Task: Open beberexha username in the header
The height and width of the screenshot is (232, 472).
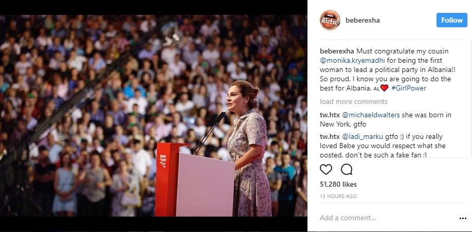Action: coord(362,20)
